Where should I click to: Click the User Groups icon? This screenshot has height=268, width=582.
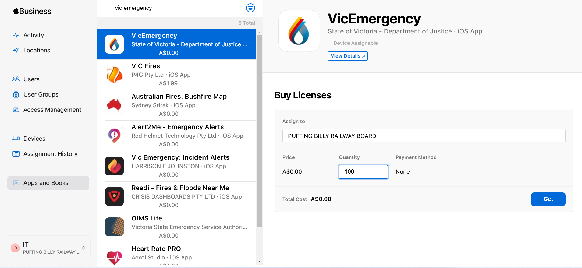coord(16,95)
